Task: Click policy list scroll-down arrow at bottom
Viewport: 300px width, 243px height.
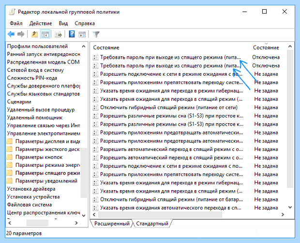Action: pyautogui.click(x=290, y=207)
